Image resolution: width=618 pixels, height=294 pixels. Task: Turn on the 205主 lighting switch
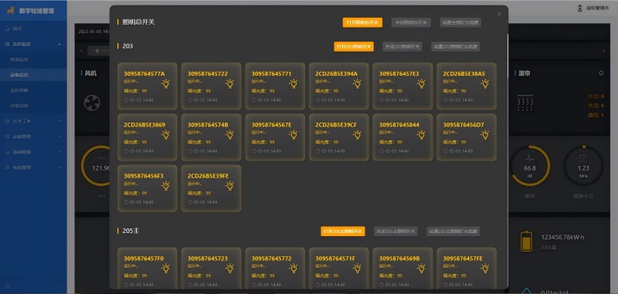click(x=342, y=231)
